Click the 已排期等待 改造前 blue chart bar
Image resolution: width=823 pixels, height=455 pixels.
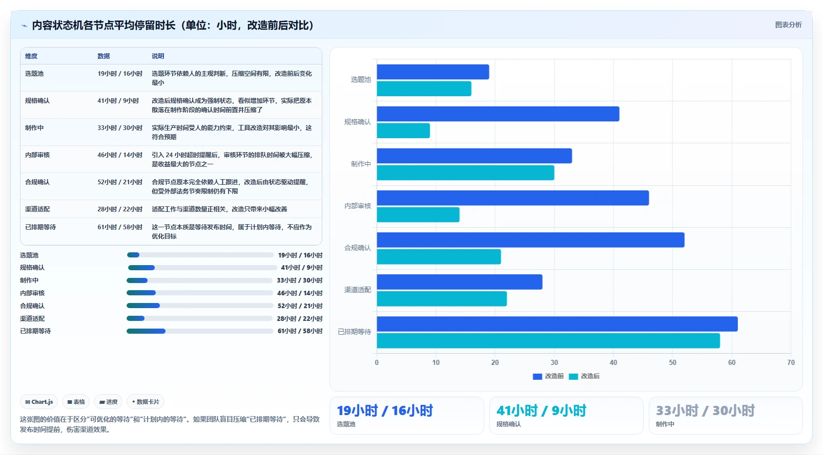558,323
